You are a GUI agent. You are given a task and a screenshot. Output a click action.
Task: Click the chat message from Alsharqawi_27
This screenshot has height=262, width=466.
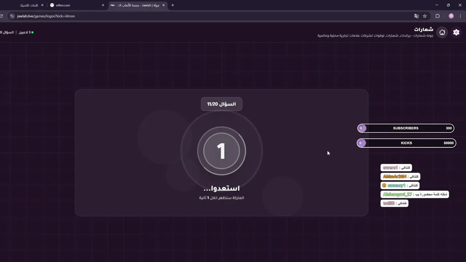coord(415,194)
